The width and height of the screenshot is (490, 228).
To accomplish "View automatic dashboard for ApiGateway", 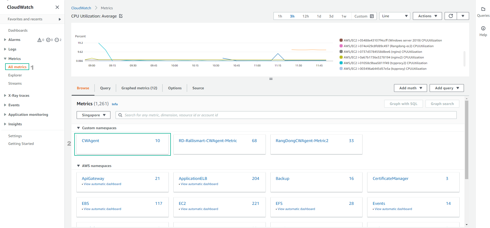I will coord(102,184).
